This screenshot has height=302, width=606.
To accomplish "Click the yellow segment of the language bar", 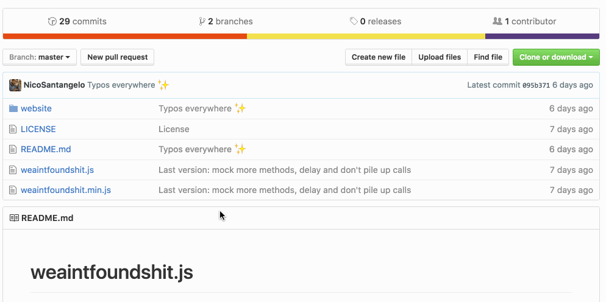I will [x=366, y=37].
